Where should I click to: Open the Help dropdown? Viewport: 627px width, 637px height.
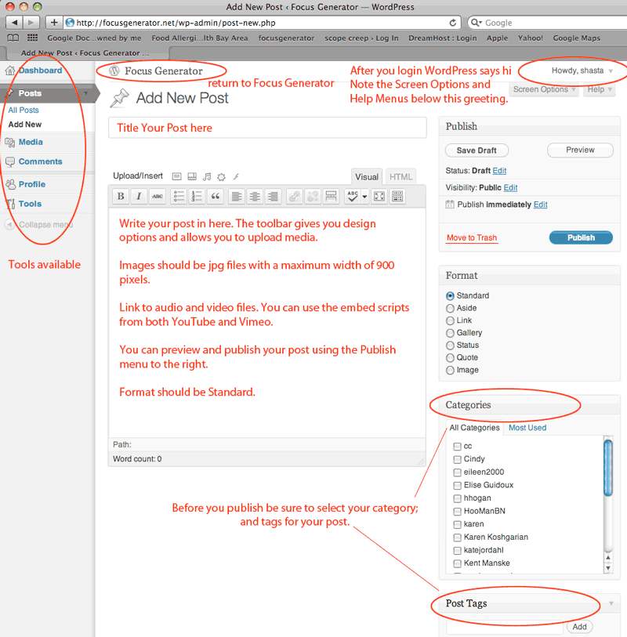tap(600, 89)
